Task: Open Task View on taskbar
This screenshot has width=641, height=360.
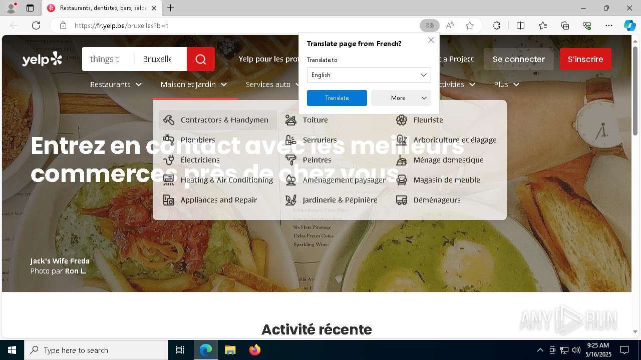Action: (180, 350)
